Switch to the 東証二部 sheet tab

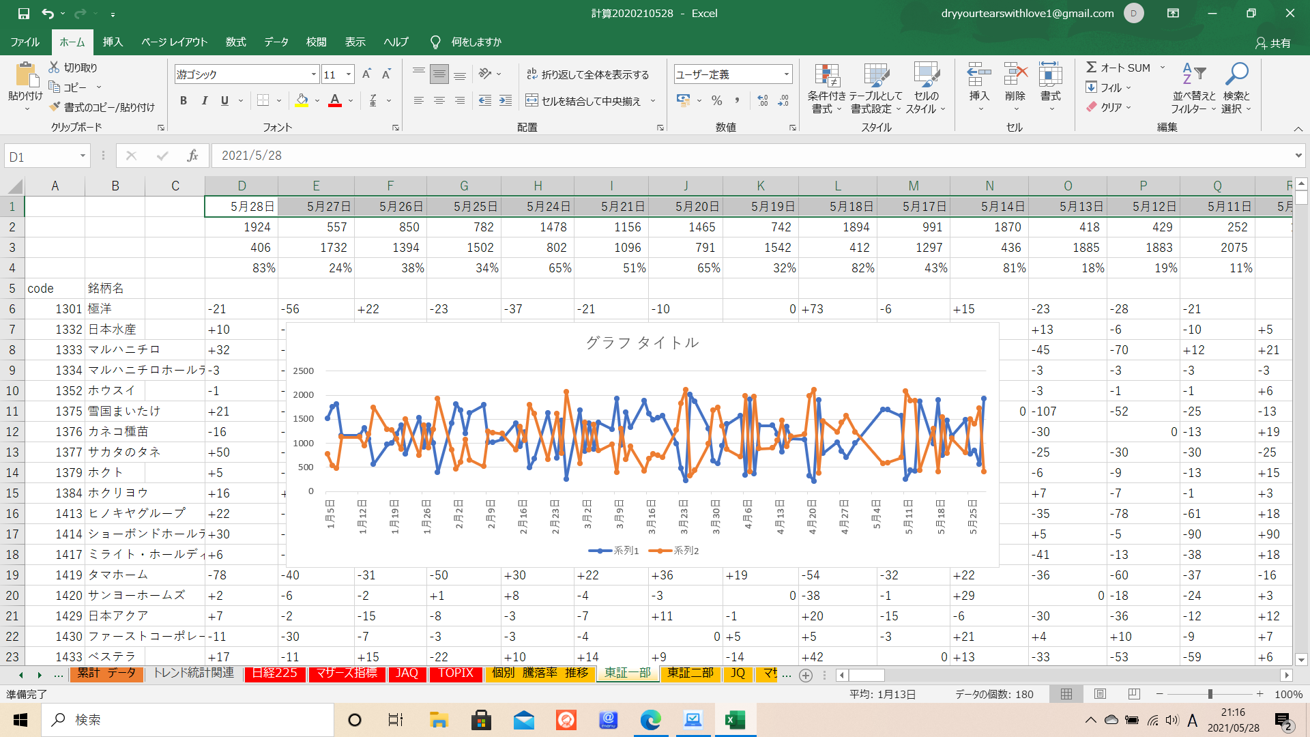[x=690, y=674]
